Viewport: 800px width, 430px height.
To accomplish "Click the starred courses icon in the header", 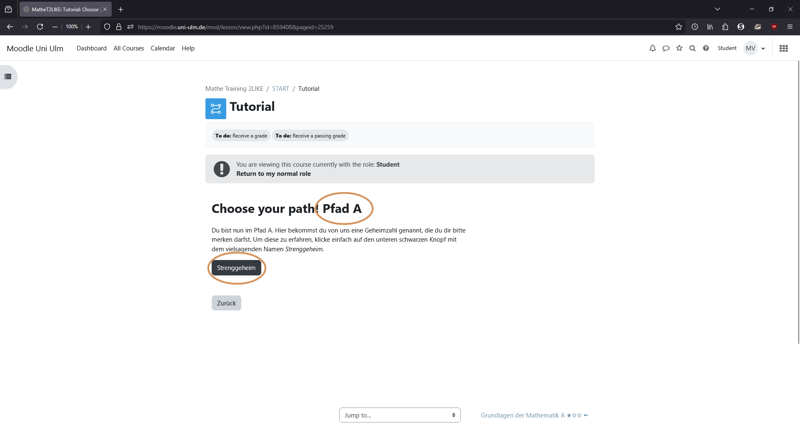I will click(679, 48).
